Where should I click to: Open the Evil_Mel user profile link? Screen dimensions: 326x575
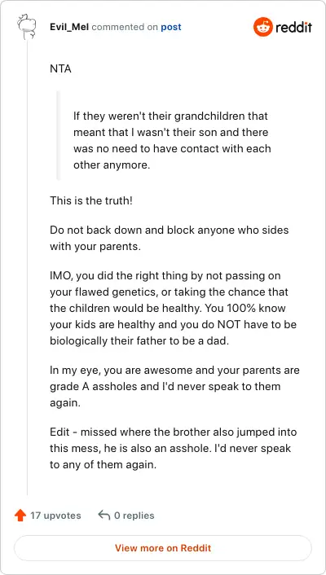[69, 27]
